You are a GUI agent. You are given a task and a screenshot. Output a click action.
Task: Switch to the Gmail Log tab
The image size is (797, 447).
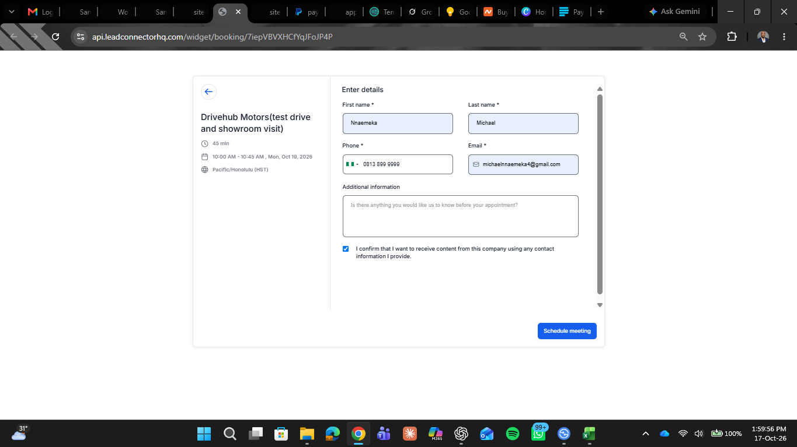point(40,12)
